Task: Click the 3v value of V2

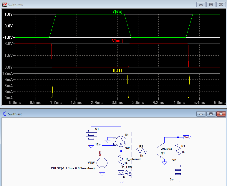Action: click(172, 179)
